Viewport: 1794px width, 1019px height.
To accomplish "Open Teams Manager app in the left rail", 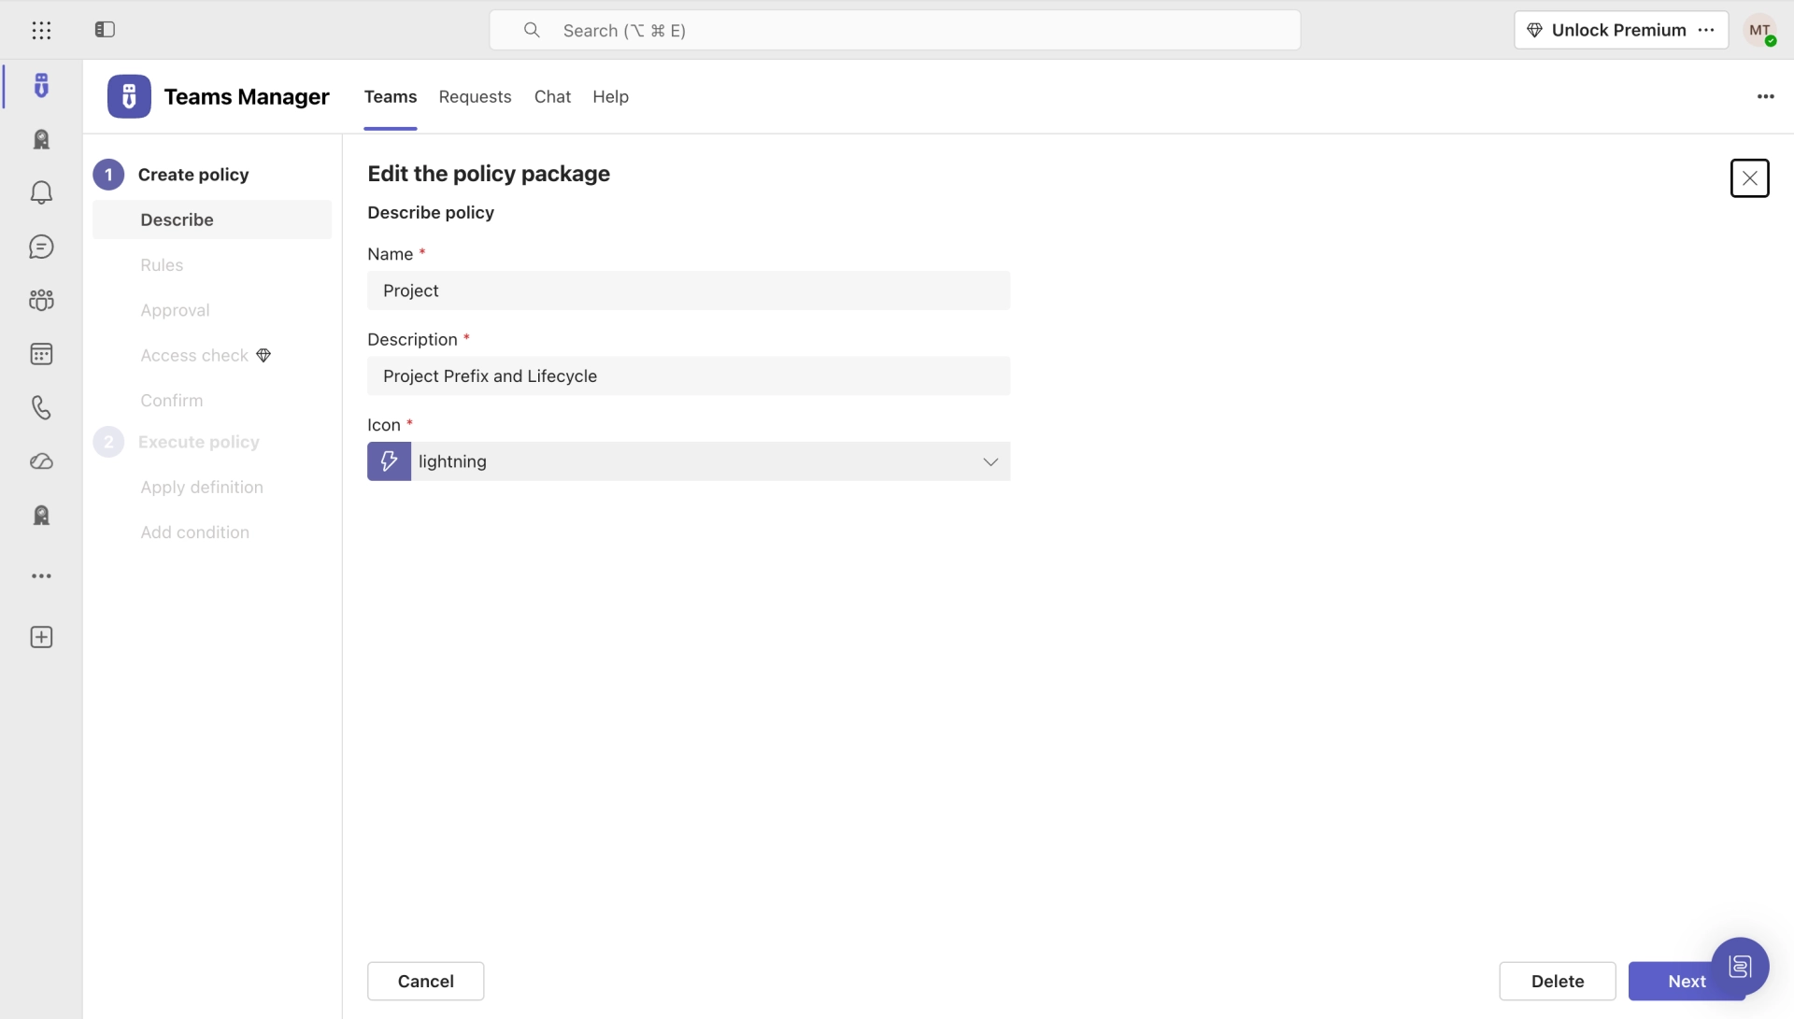I will (x=41, y=86).
